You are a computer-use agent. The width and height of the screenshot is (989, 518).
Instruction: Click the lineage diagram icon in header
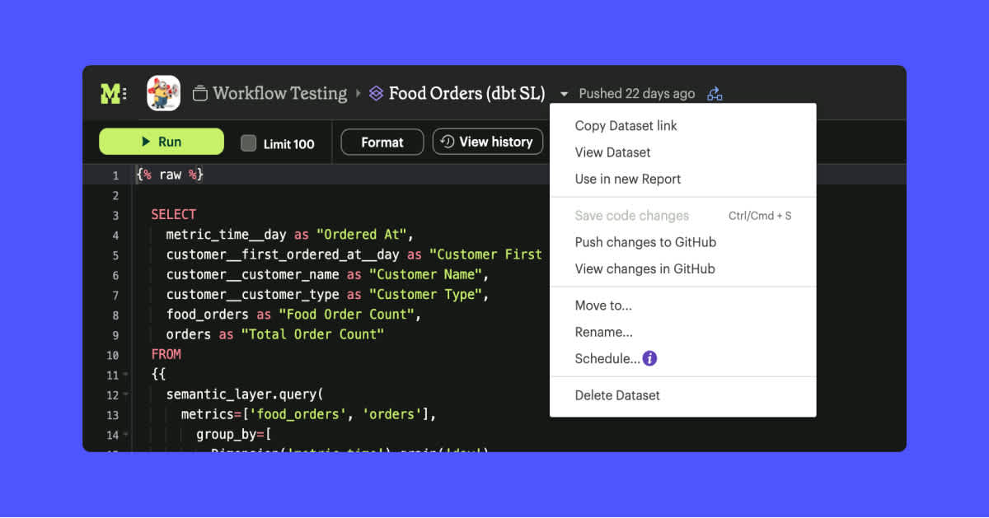tap(715, 94)
